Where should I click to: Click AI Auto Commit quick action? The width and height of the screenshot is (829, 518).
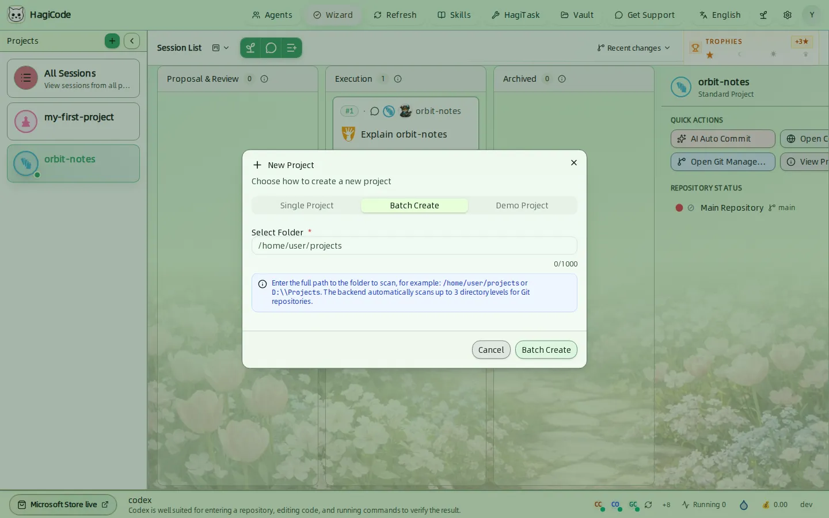coord(722,139)
